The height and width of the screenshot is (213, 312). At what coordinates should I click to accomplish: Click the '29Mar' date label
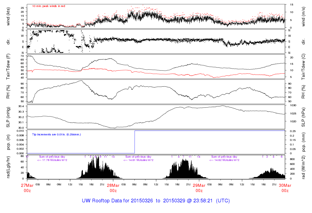click(x=199, y=185)
